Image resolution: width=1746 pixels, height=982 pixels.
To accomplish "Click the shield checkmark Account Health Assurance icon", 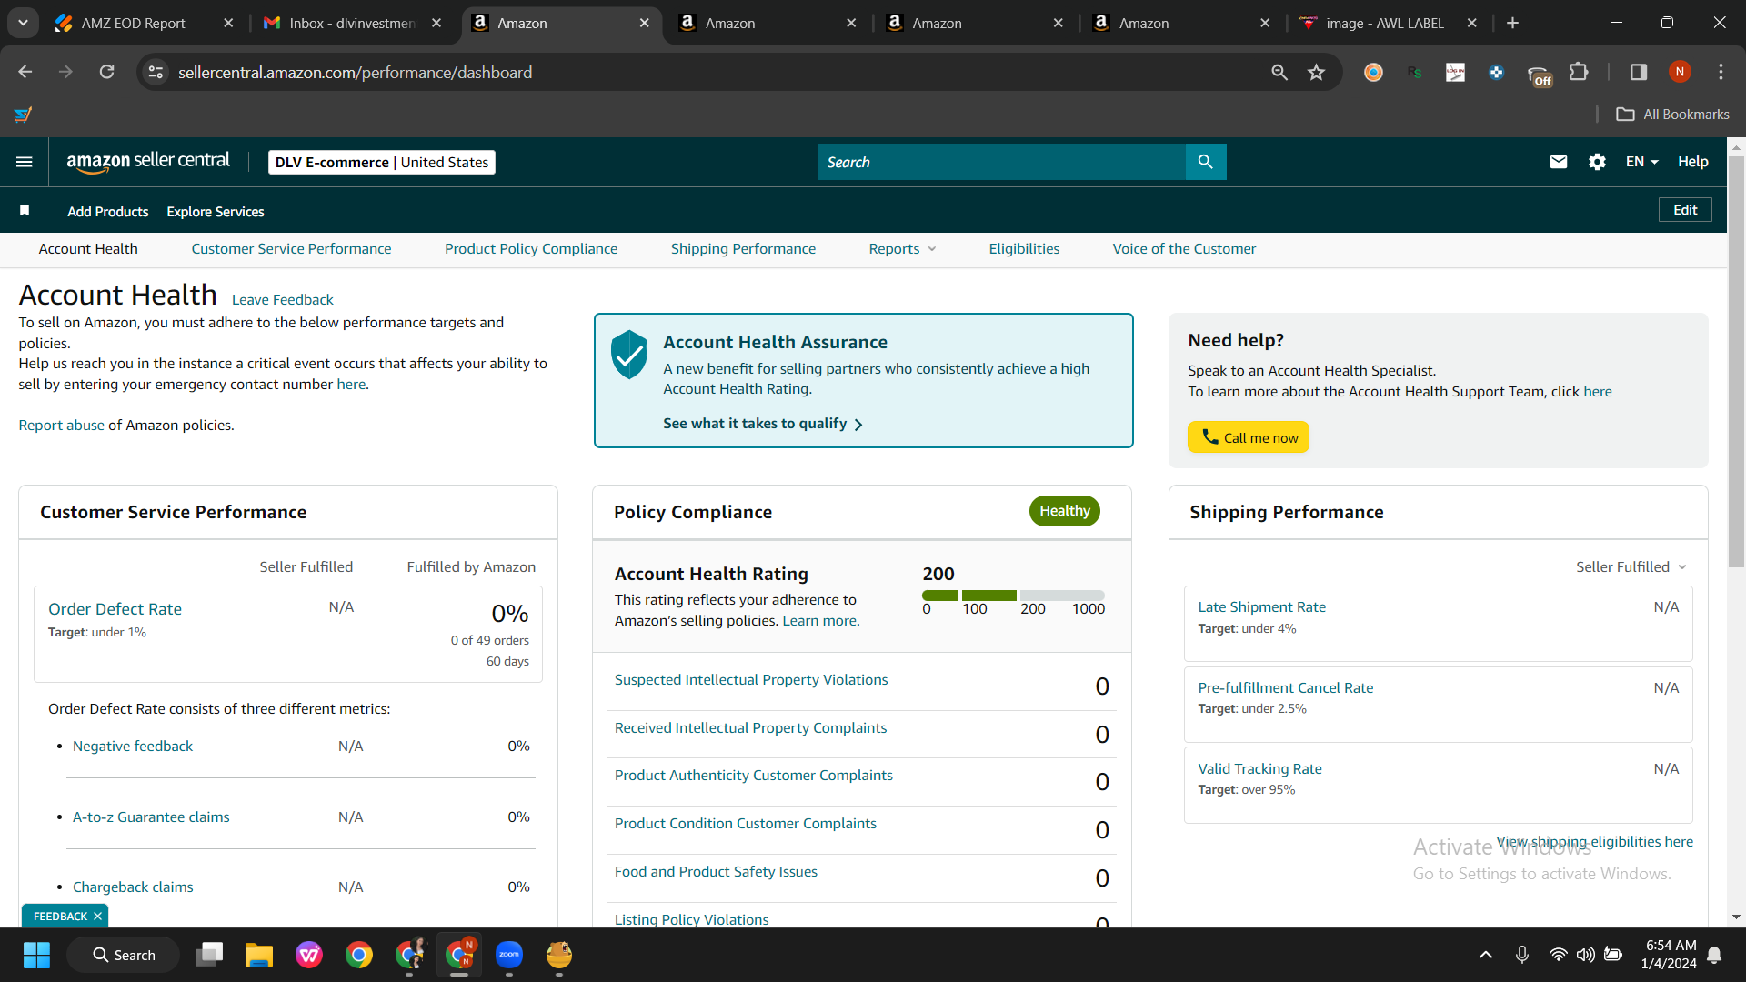I will [x=628, y=355].
